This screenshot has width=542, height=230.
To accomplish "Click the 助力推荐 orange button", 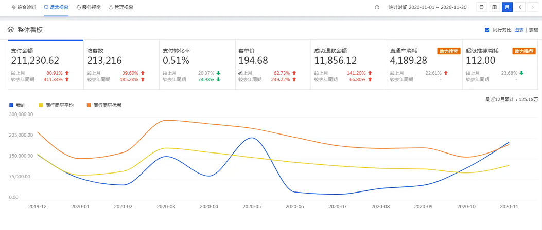I will [x=524, y=51].
